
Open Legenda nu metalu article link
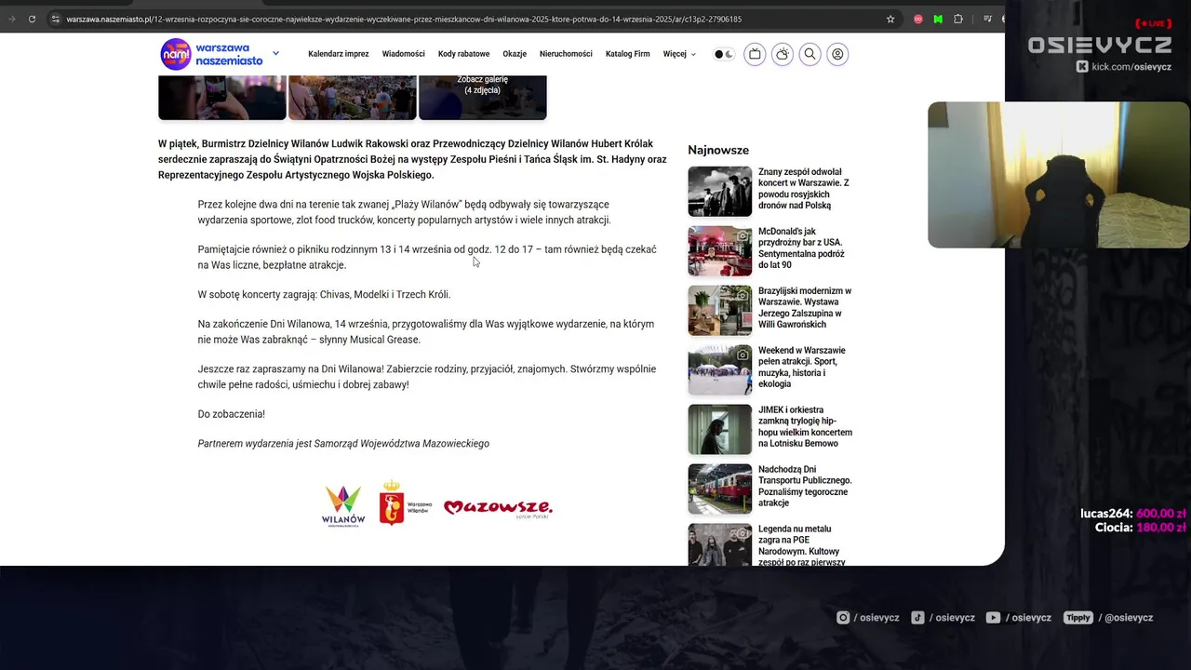(802, 545)
